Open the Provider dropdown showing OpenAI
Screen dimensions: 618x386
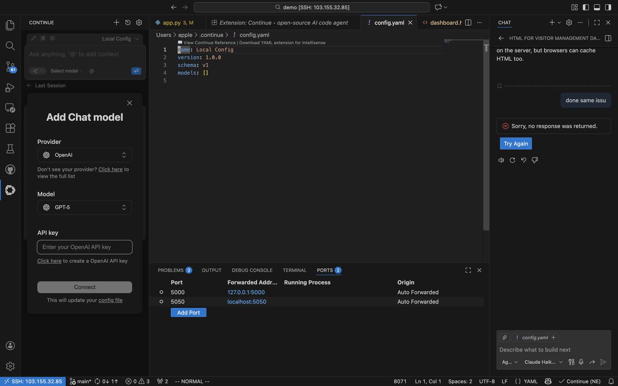pyautogui.click(x=84, y=155)
